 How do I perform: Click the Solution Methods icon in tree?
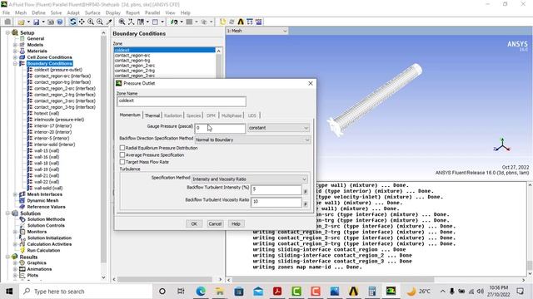(x=22, y=219)
